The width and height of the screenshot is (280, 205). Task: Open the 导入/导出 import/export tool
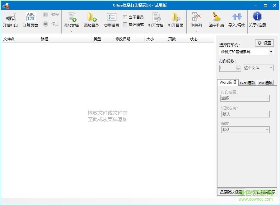[x=236, y=19]
